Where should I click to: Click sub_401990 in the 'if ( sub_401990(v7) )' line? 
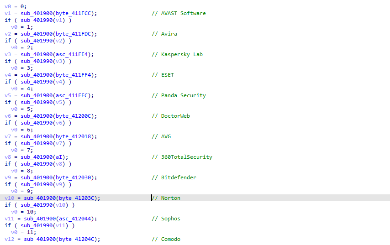pyautogui.click(x=37, y=143)
